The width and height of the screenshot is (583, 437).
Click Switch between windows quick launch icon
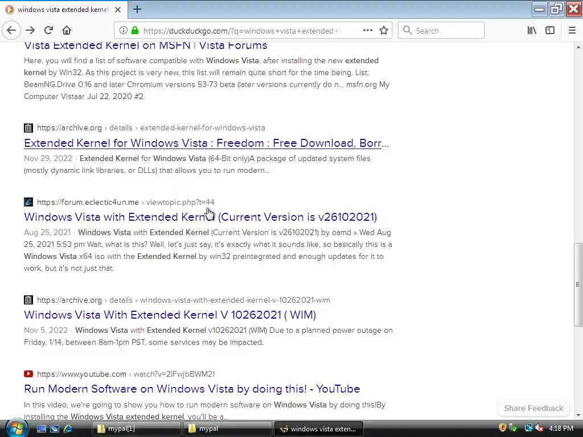click(x=55, y=429)
